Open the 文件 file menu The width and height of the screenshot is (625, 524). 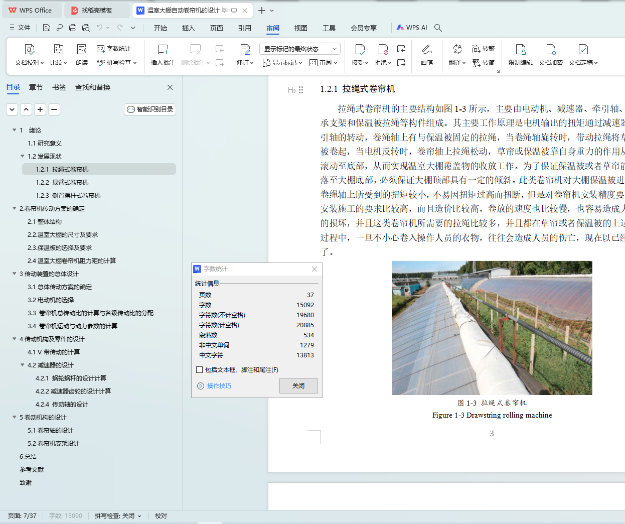tap(20, 28)
